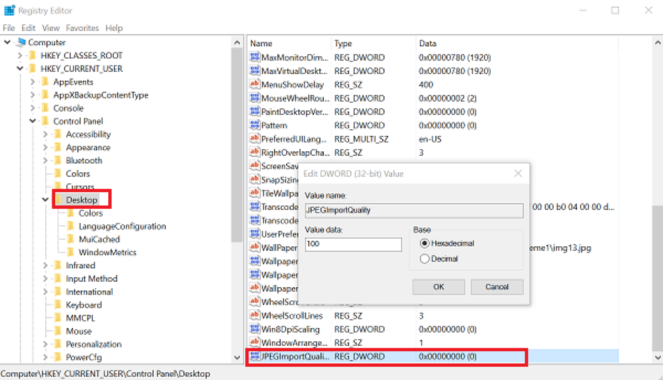Select the Infrared key
The width and height of the screenshot is (663, 380).
click(80, 266)
